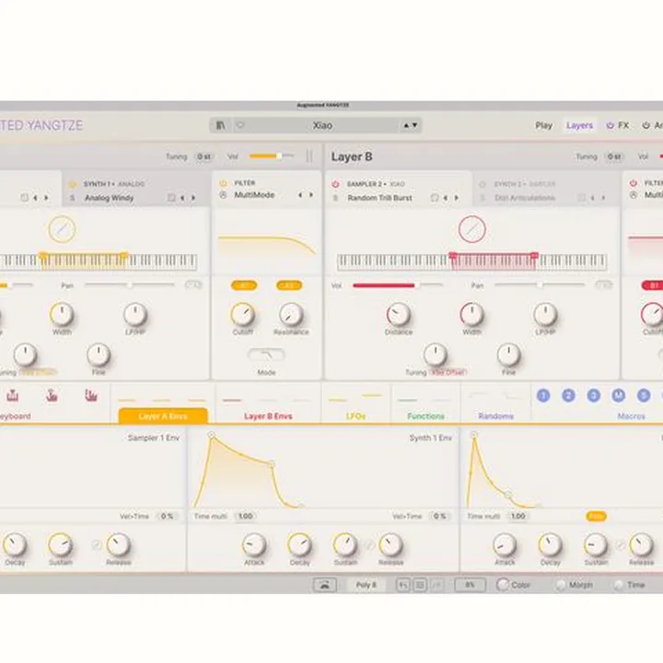663x663 pixels.
Task: Step presets with the Xiao up/down arrows
Action: coord(410,125)
